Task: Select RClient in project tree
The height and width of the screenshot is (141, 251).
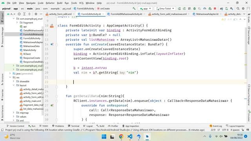Action: (x=27, y=54)
